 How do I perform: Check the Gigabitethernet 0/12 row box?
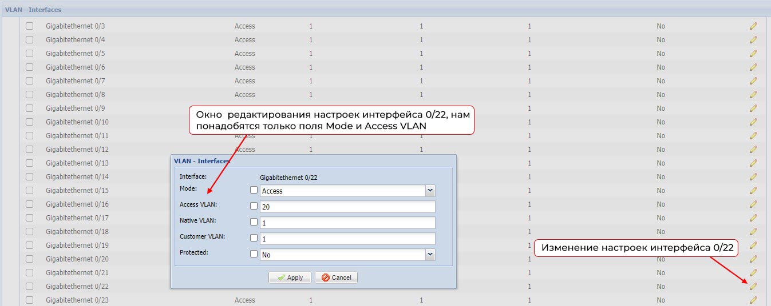pos(30,150)
